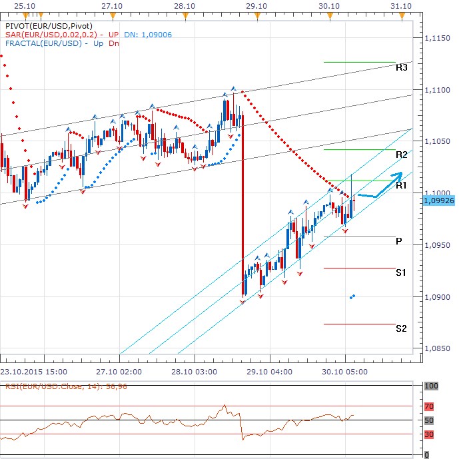Click the 29.10 04:00 time axis label
The image size is (461, 459).
pos(268,373)
